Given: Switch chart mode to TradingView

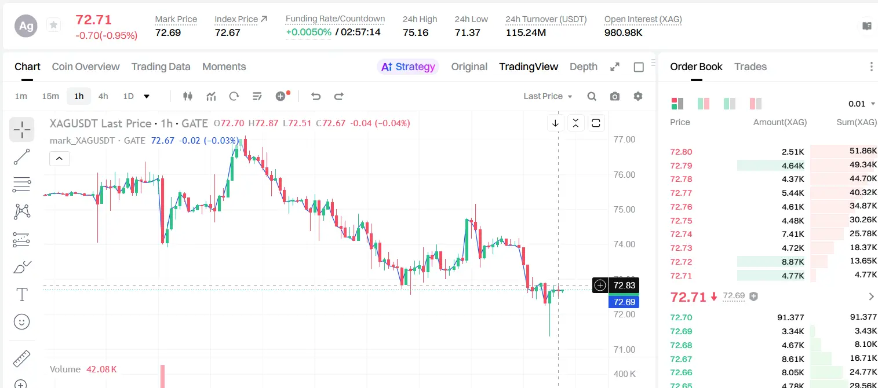Looking at the screenshot, I should point(529,67).
